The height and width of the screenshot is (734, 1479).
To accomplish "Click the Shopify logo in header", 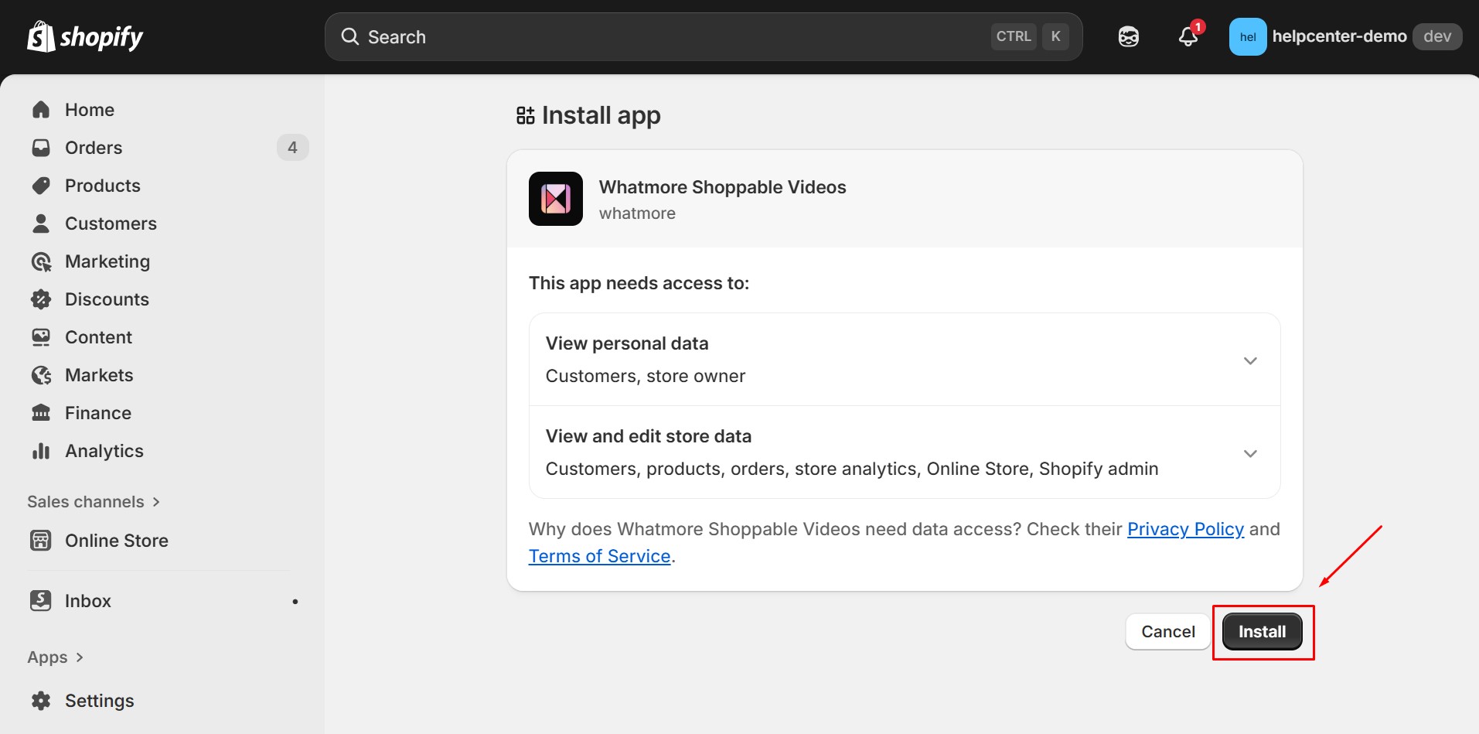I will pos(85,36).
